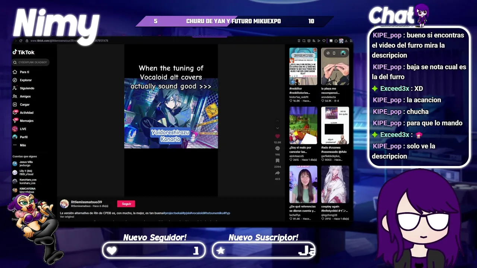477x268 pixels.
Task: Click the browser address bar URL
Action: (69, 41)
